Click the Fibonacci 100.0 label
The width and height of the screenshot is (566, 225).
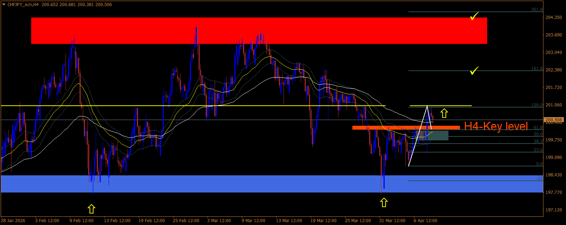pyautogui.click(x=537, y=105)
